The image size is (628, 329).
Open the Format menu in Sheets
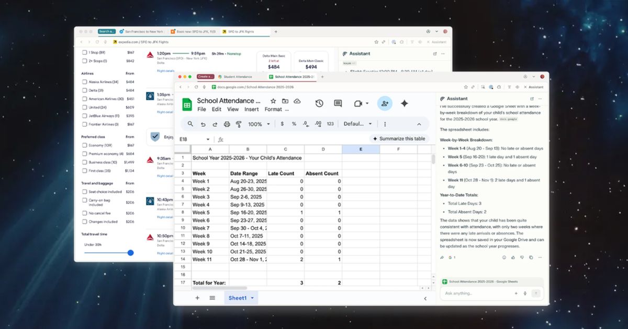(x=273, y=110)
